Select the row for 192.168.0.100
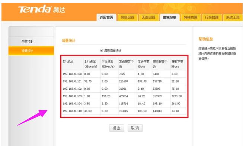Viewport: 243px width, 146px height. tap(124, 74)
